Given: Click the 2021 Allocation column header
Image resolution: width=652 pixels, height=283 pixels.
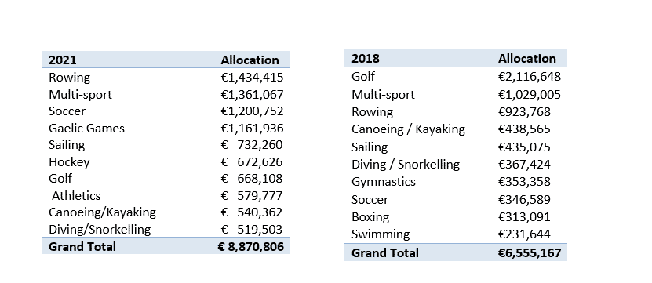Looking at the screenshot, I should (x=250, y=60).
